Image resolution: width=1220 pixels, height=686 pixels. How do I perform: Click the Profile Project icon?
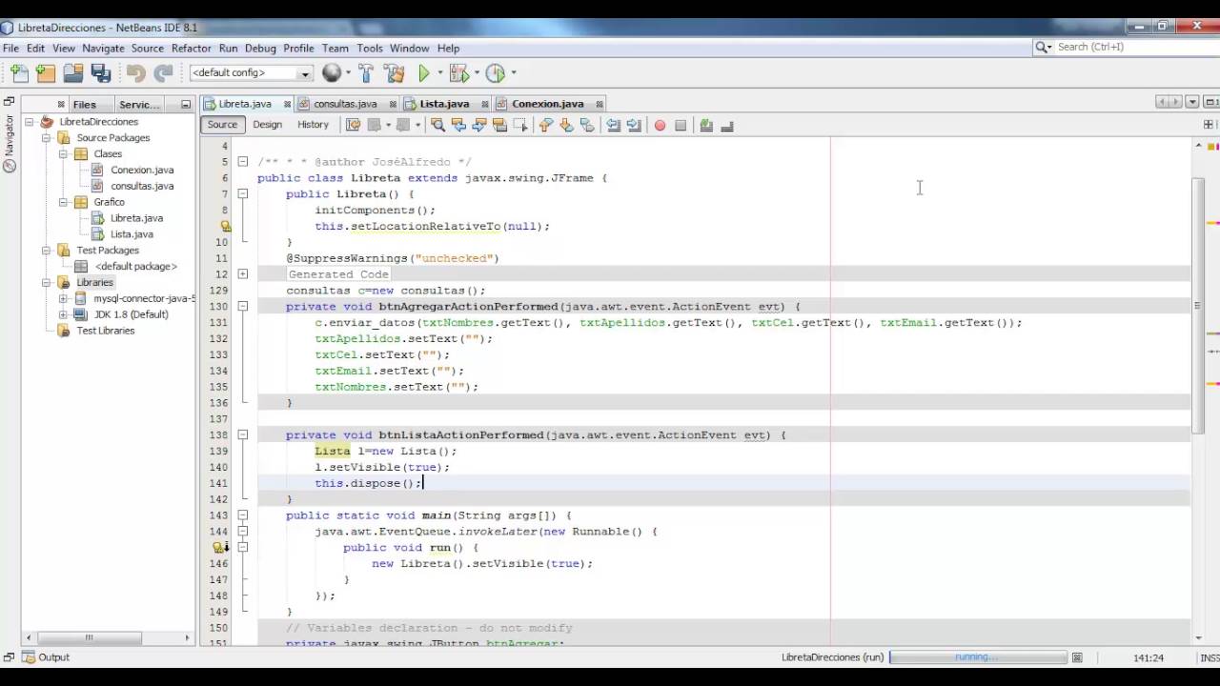[x=495, y=72]
